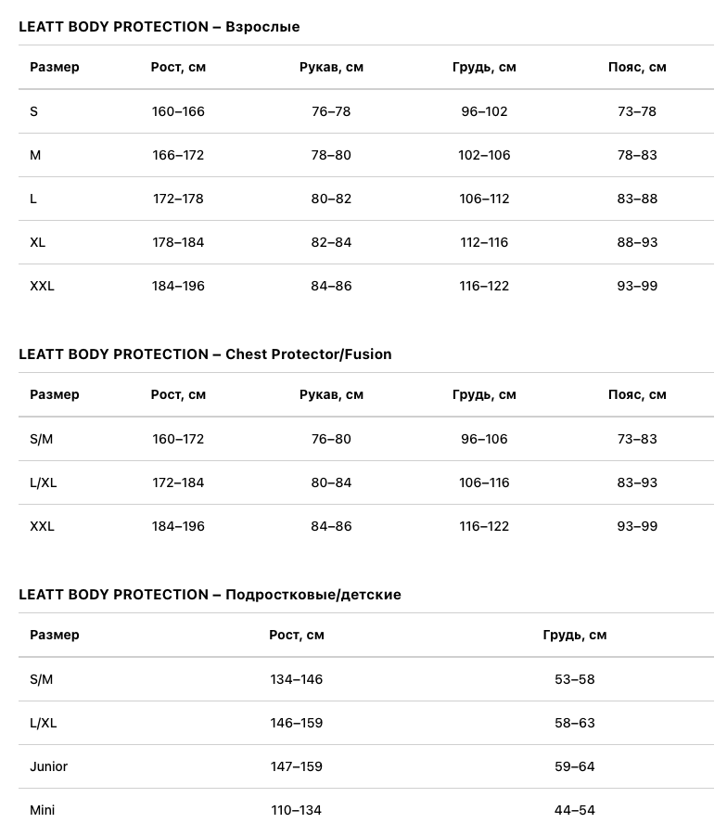Click 'Грудь, см' header in the детские table

pyautogui.click(x=575, y=635)
